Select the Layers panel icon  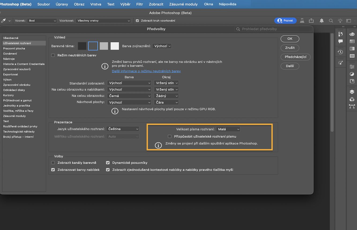click(x=352, y=91)
